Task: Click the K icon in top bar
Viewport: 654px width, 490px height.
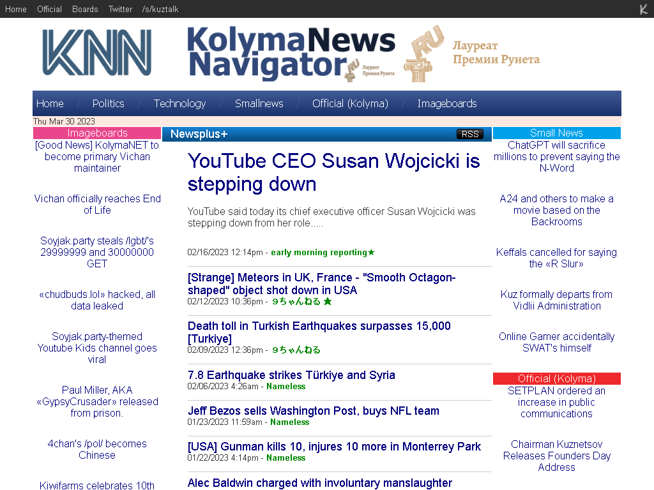Action: click(643, 9)
